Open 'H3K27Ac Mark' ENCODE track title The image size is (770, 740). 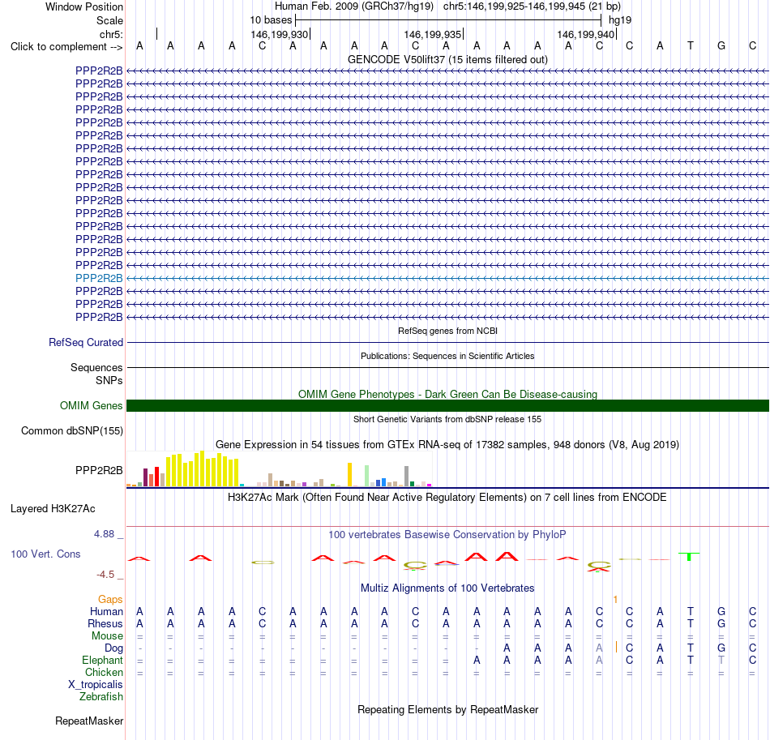tap(447, 498)
